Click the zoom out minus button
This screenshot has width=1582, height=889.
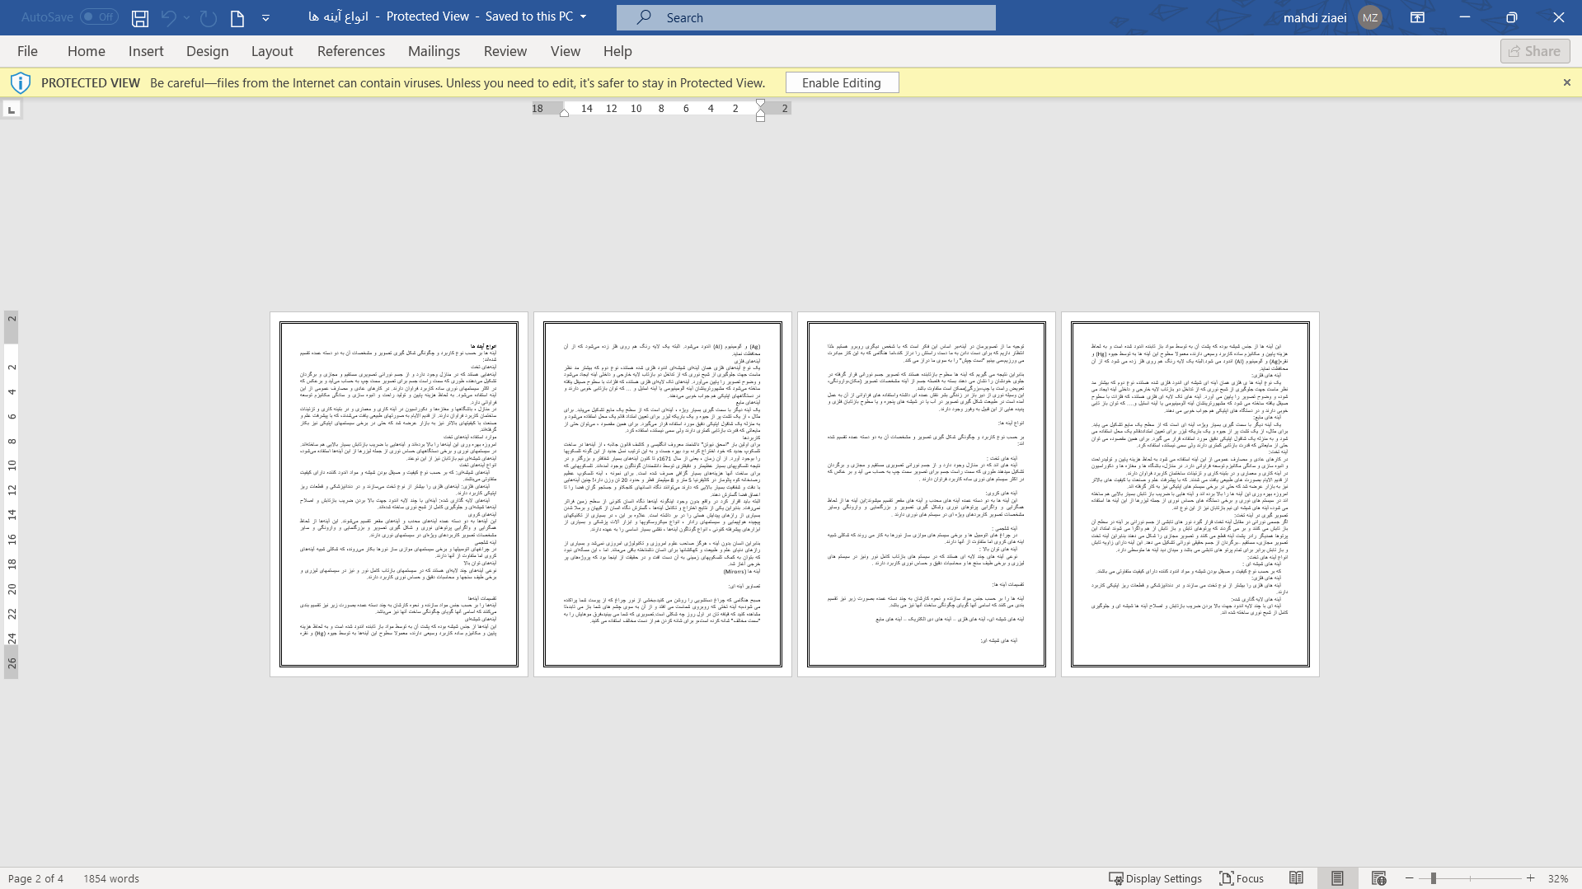coord(1410,878)
